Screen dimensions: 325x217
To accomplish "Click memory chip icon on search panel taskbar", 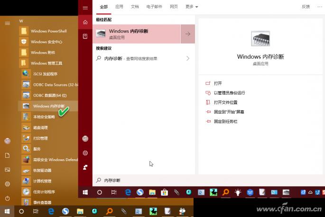I will pyautogui.click(x=286, y=192).
